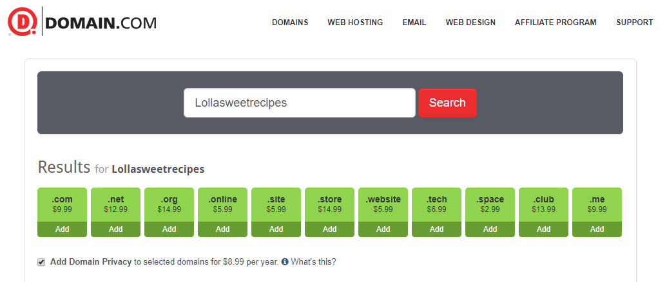Viewport: 667px width, 282px height.
Task: Add the .org domain to cart
Action: [169, 229]
